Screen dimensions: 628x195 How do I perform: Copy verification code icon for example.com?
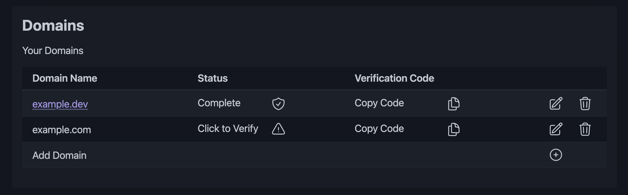pyautogui.click(x=454, y=129)
